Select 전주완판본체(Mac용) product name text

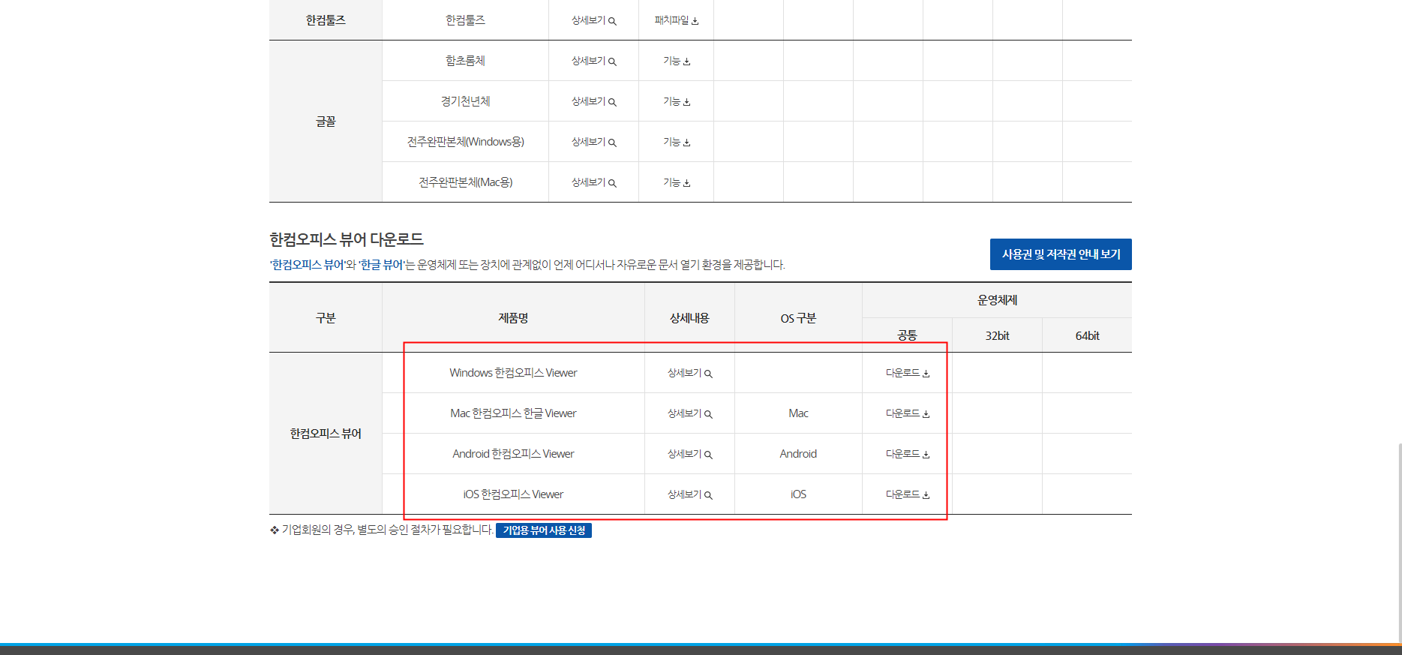(465, 182)
